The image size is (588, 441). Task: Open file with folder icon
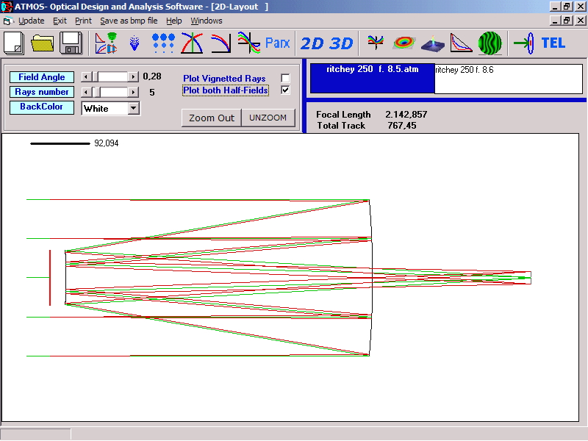tap(43, 43)
